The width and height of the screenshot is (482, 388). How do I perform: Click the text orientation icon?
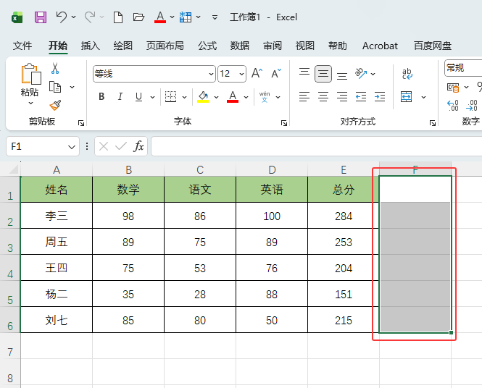[x=361, y=74]
